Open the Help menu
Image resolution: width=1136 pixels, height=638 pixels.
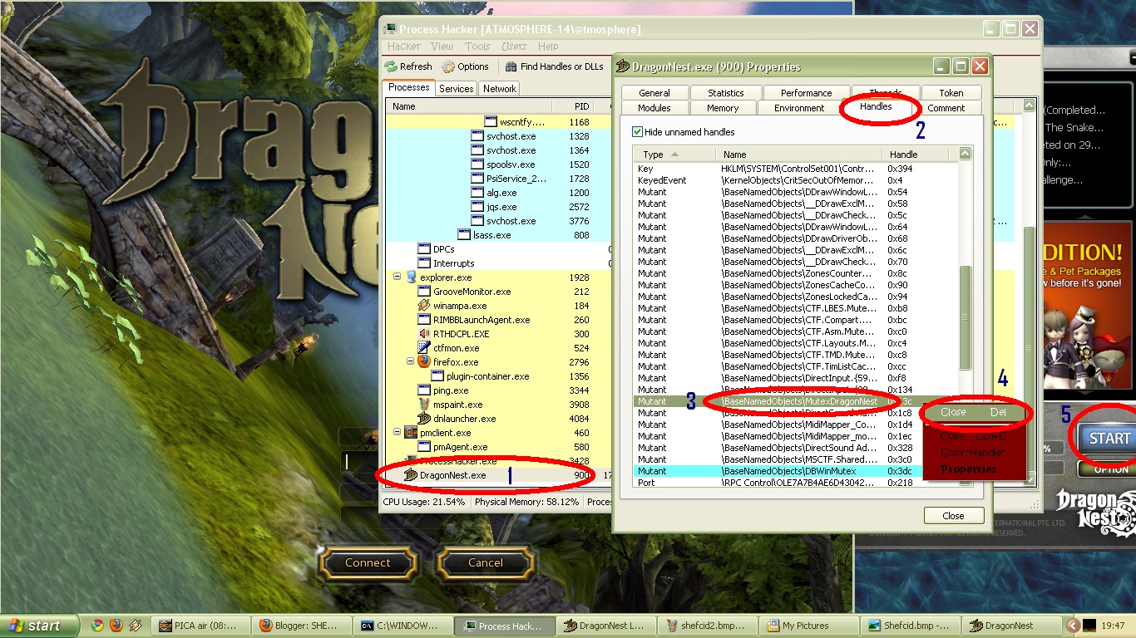click(x=548, y=47)
